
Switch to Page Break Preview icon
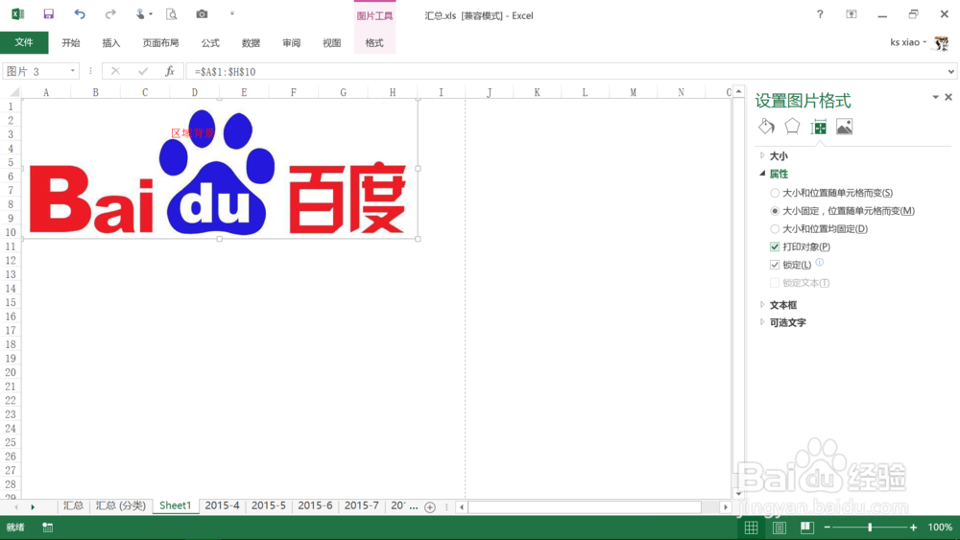pyautogui.click(x=807, y=528)
